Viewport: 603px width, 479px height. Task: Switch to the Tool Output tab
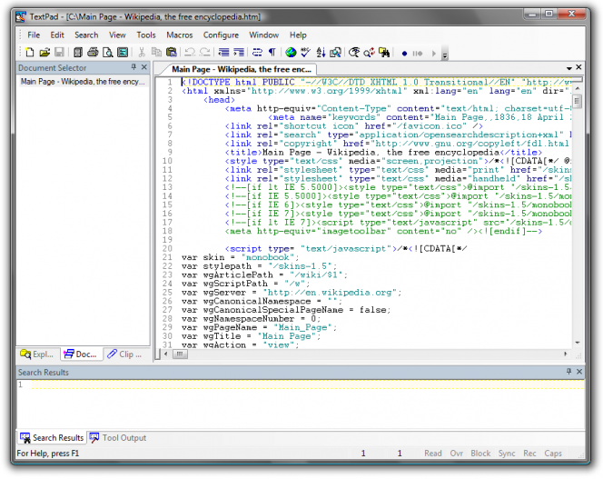(118, 438)
